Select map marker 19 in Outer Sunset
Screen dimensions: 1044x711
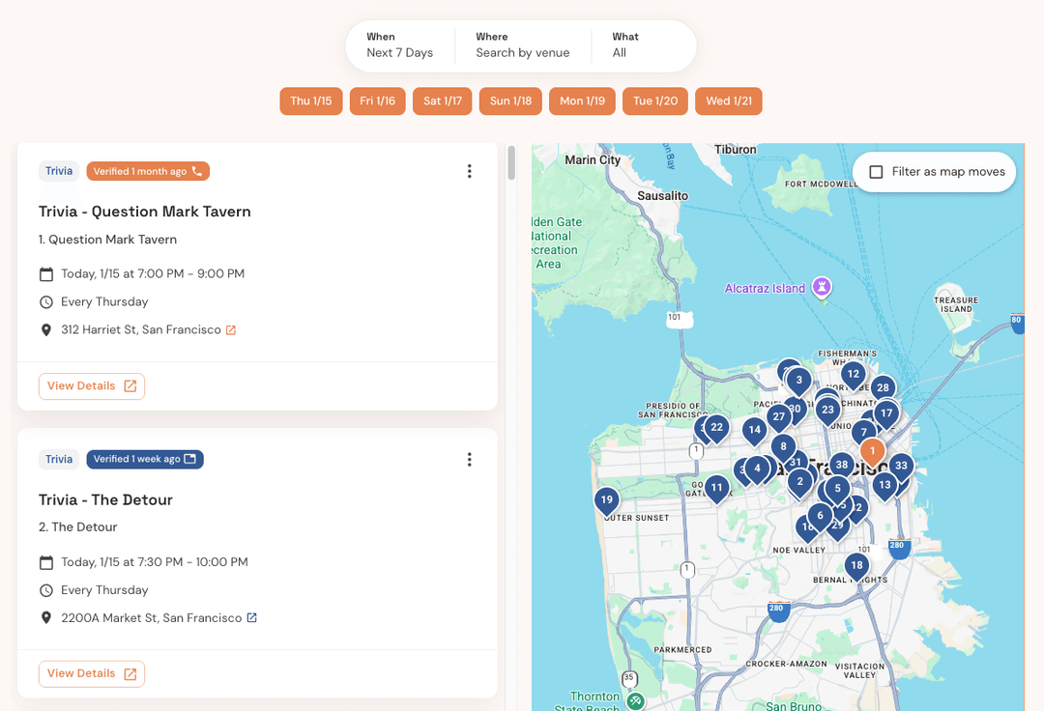(606, 500)
